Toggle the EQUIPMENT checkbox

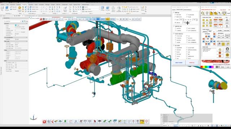pos(175,48)
